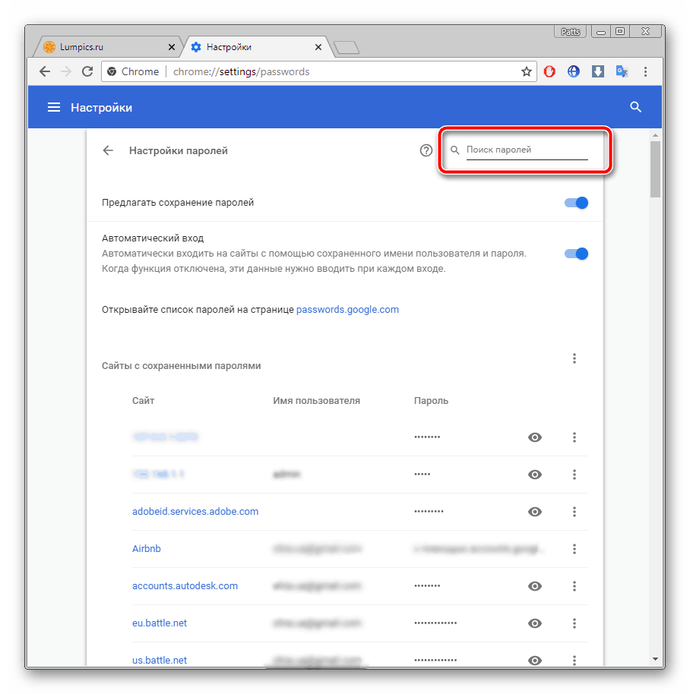Click the red Opera extension icon
Viewport: 690px width, 694px height.
[549, 71]
